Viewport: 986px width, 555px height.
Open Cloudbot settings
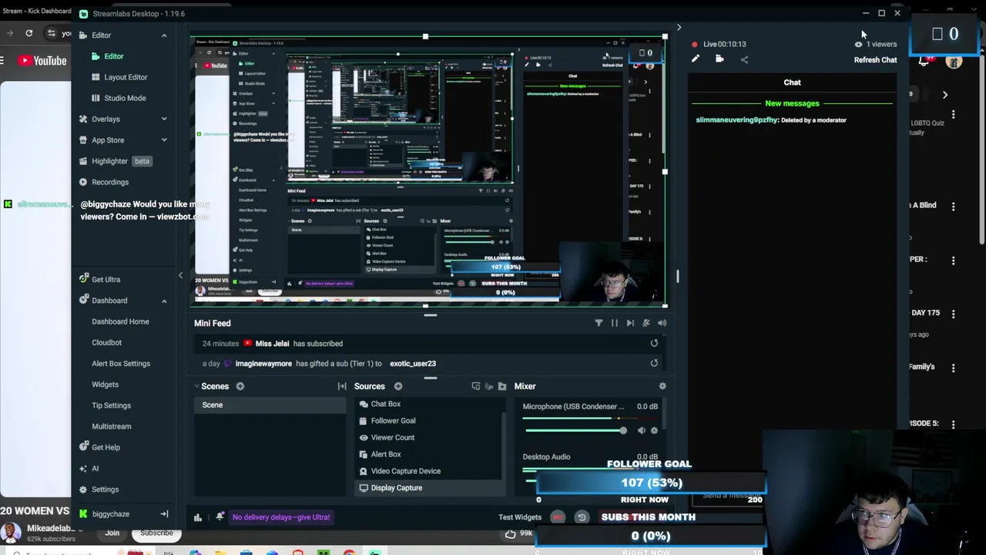pos(106,342)
